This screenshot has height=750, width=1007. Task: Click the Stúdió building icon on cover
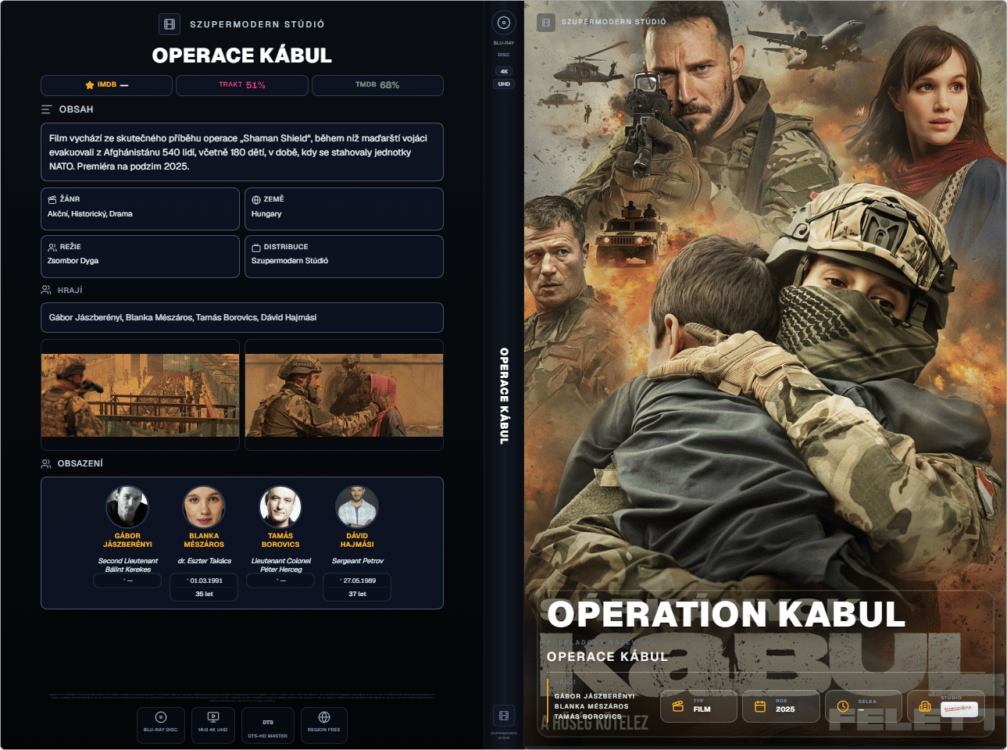click(x=925, y=706)
